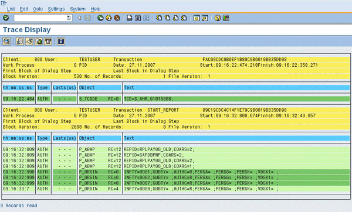Click the green Back arrow icon
The image size is (352, 212).
[100, 18]
